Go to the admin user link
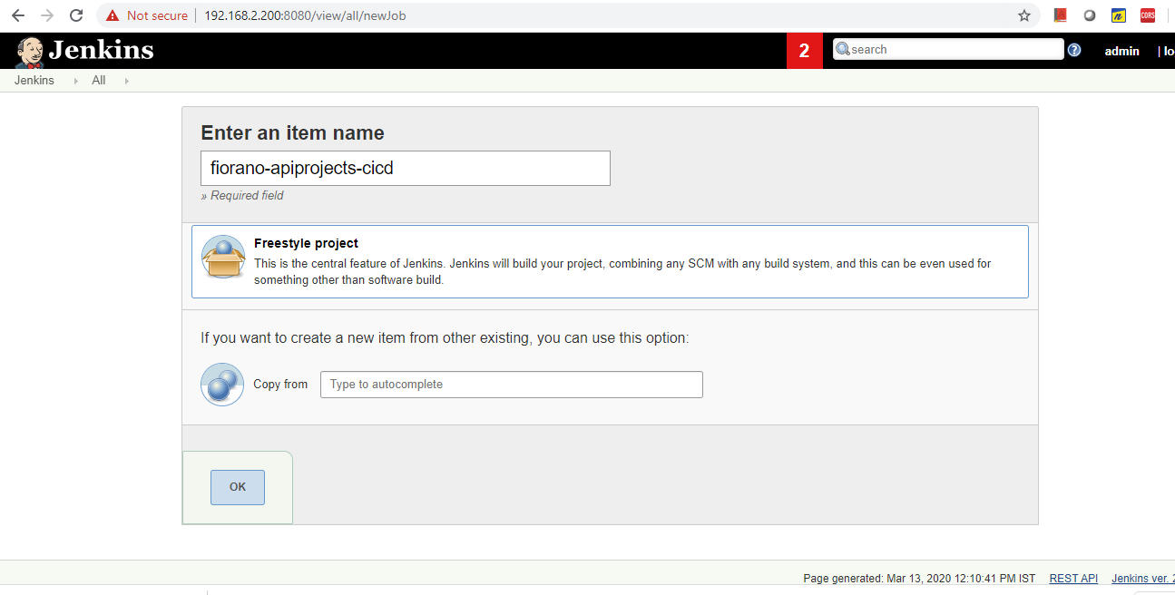This screenshot has width=1175, height=595. (x=1121, y=51)
